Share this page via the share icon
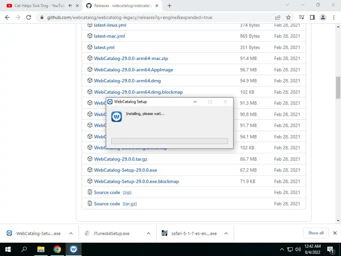Screen dimensions: 341x256 278,17
